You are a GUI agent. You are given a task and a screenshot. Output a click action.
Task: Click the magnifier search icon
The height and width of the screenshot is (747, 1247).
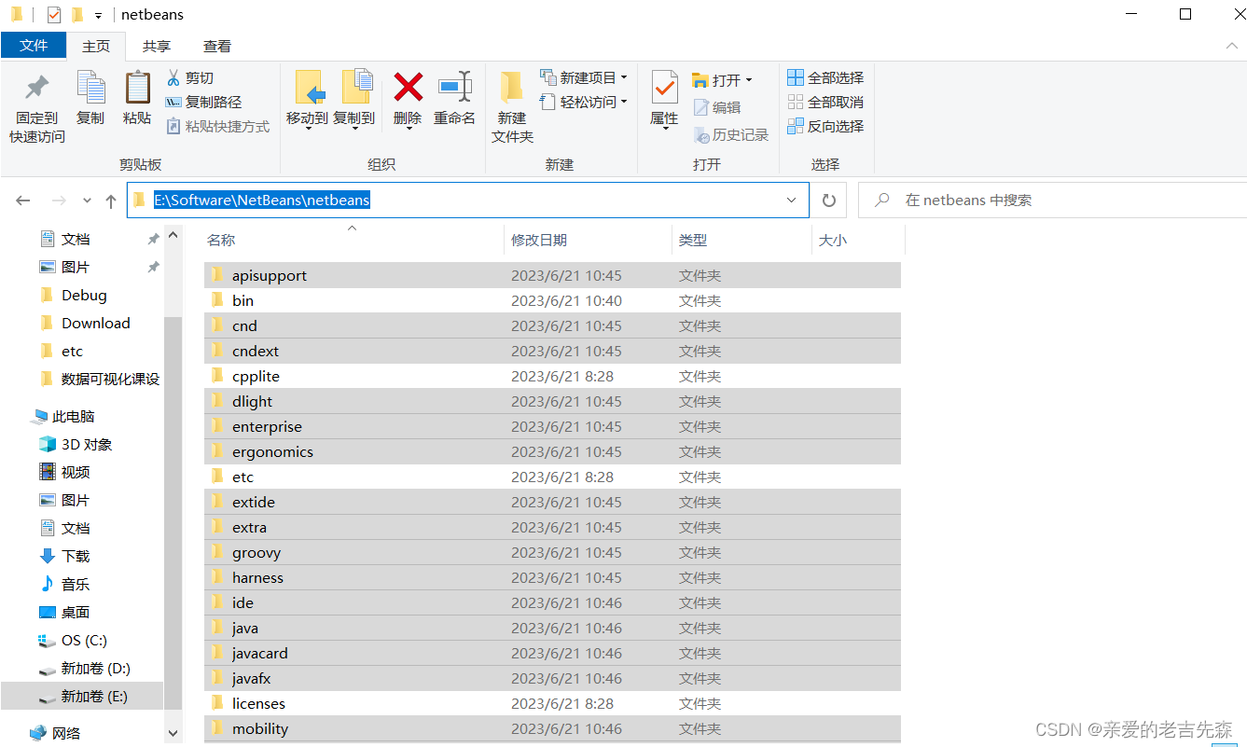pos(881,200)
